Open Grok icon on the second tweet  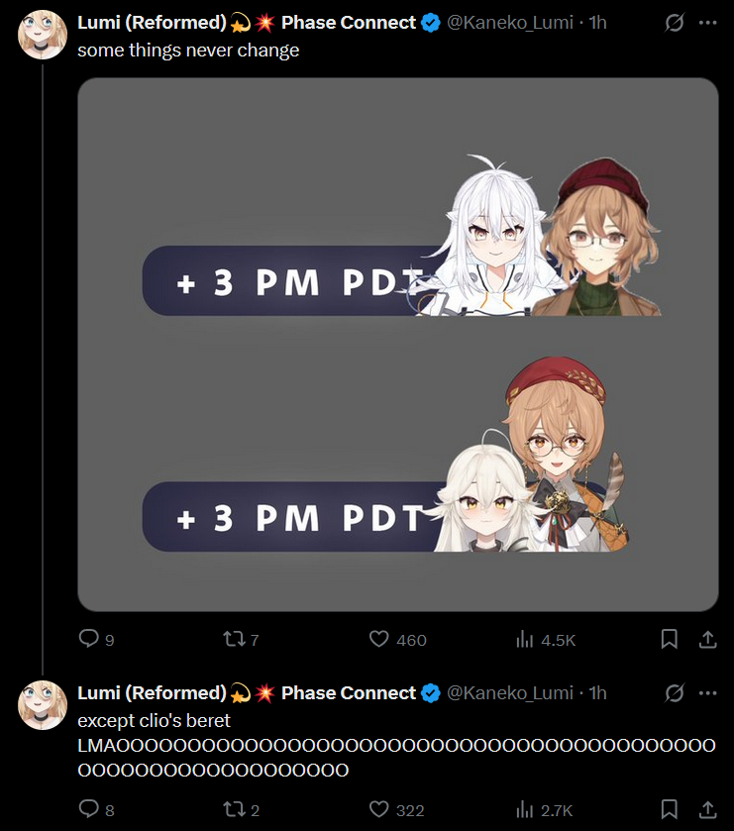(675, 692)
